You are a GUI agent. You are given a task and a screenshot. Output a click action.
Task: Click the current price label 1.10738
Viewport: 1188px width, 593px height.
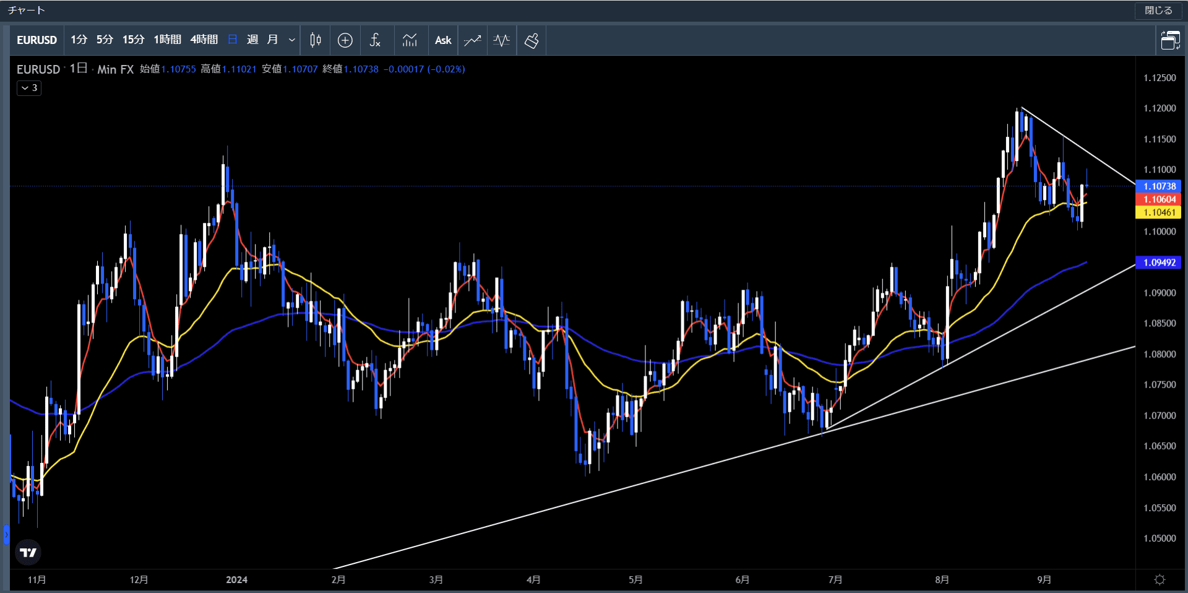pos(1159,186)
